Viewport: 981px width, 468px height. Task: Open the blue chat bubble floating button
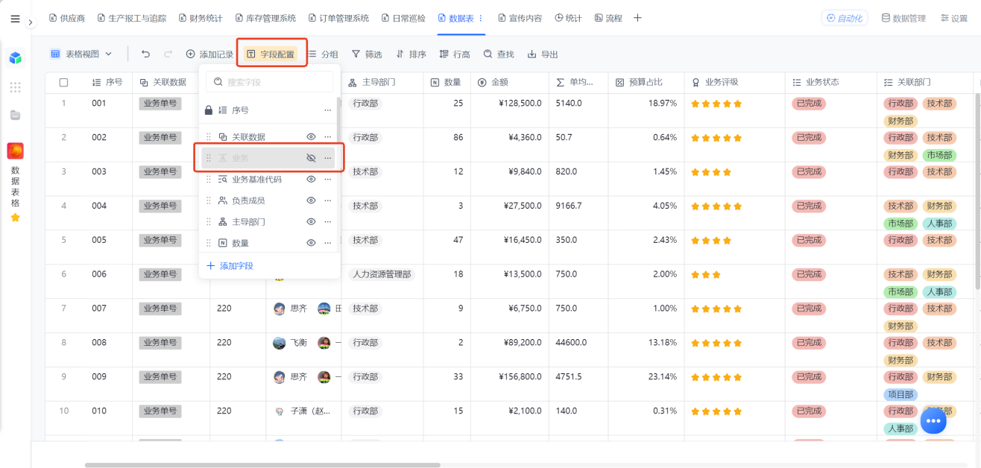(x=933, y=420)
